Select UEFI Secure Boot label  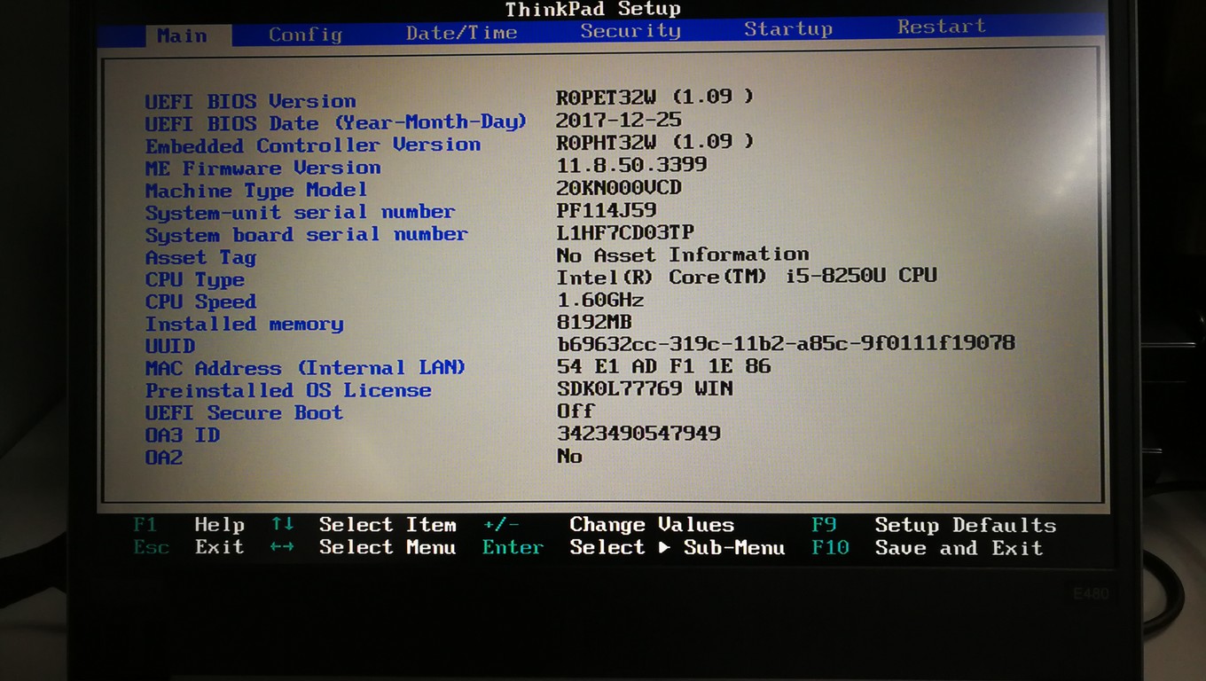[244, 413]
